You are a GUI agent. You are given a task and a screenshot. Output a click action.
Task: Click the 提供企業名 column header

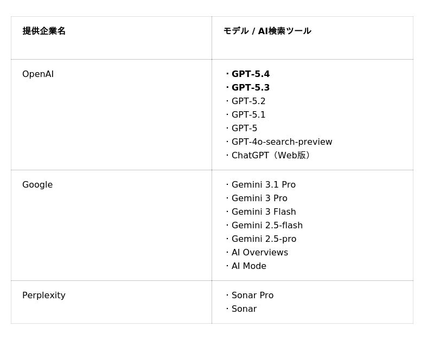pyautogui.click(x=44, y=31)
